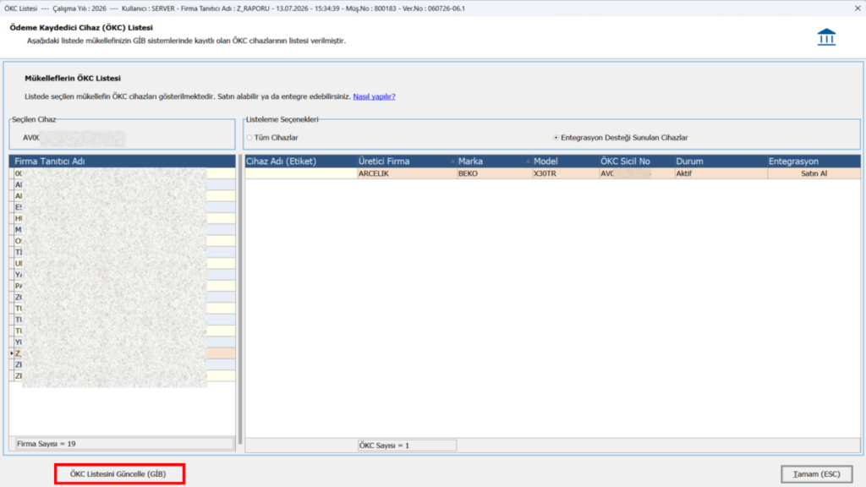
Task: Select the 'X30TR' model cell
Action: pyautogui.click(x=565, y=173)
